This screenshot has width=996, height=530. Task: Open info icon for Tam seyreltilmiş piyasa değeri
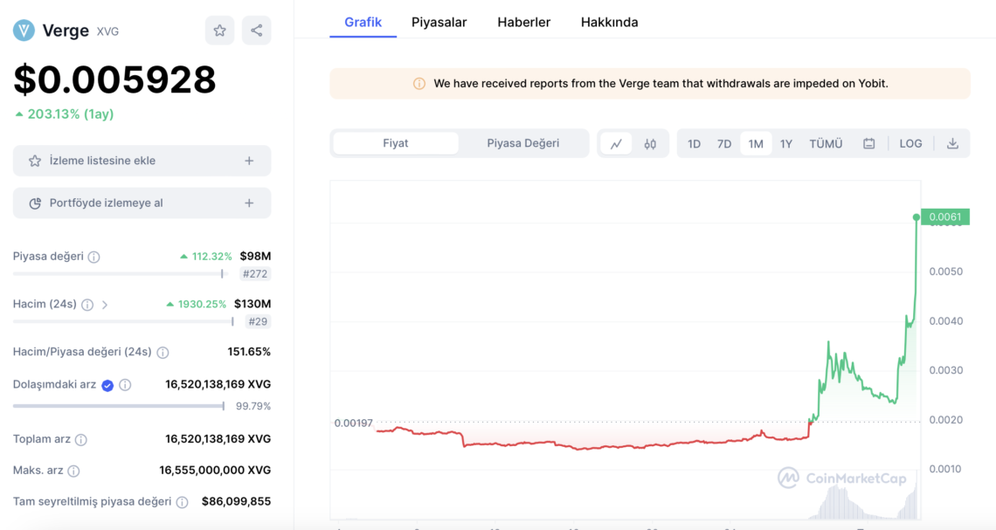tap(183, 502)
